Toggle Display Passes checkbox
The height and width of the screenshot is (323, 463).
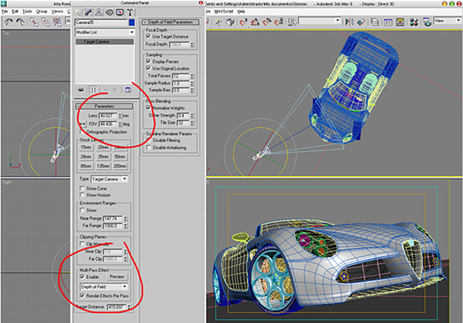click(148, 61)
